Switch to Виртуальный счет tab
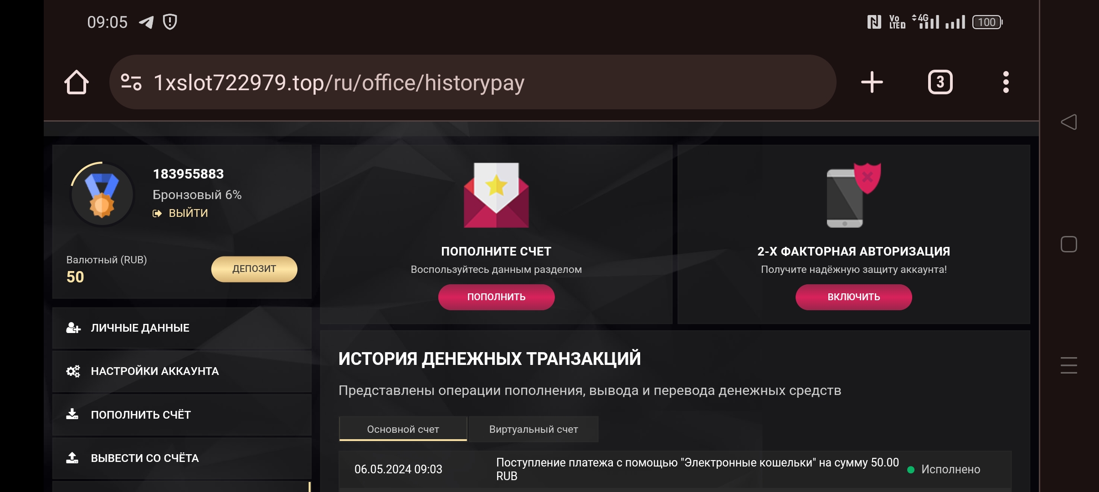The width and height of the screenshot is (1099, 492). tap(534, 429)
